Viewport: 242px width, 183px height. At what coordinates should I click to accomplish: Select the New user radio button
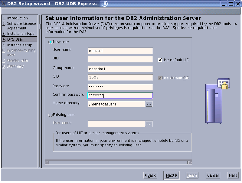tap(50, 42)
